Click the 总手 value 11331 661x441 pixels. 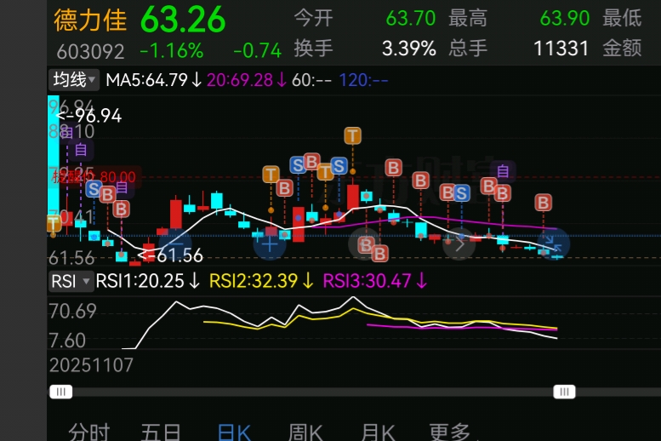[x=561, y=49]
